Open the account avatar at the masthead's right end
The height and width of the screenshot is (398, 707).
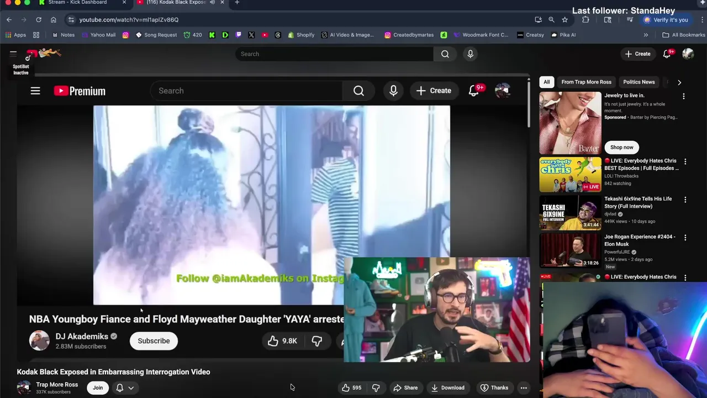688,54
